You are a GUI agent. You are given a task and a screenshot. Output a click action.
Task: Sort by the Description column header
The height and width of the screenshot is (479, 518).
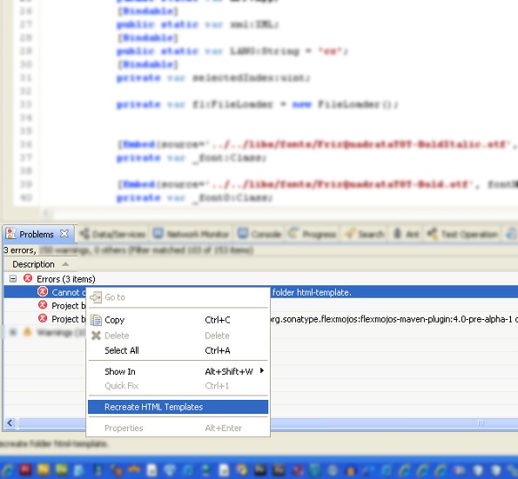33,264
